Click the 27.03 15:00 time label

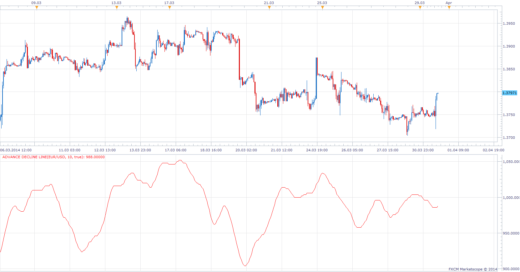[387, 150]
